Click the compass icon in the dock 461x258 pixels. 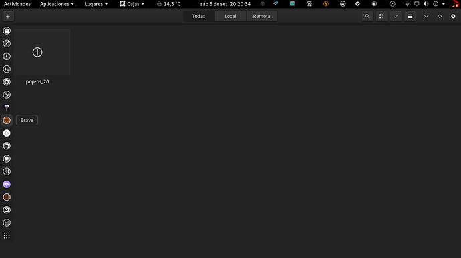(7, 43)
